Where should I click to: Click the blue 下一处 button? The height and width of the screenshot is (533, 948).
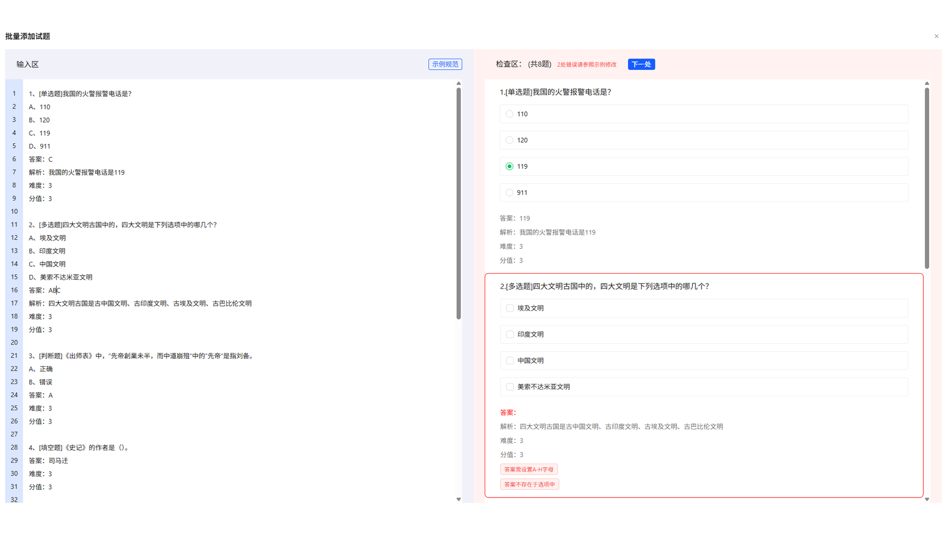(x=642, y=64)
